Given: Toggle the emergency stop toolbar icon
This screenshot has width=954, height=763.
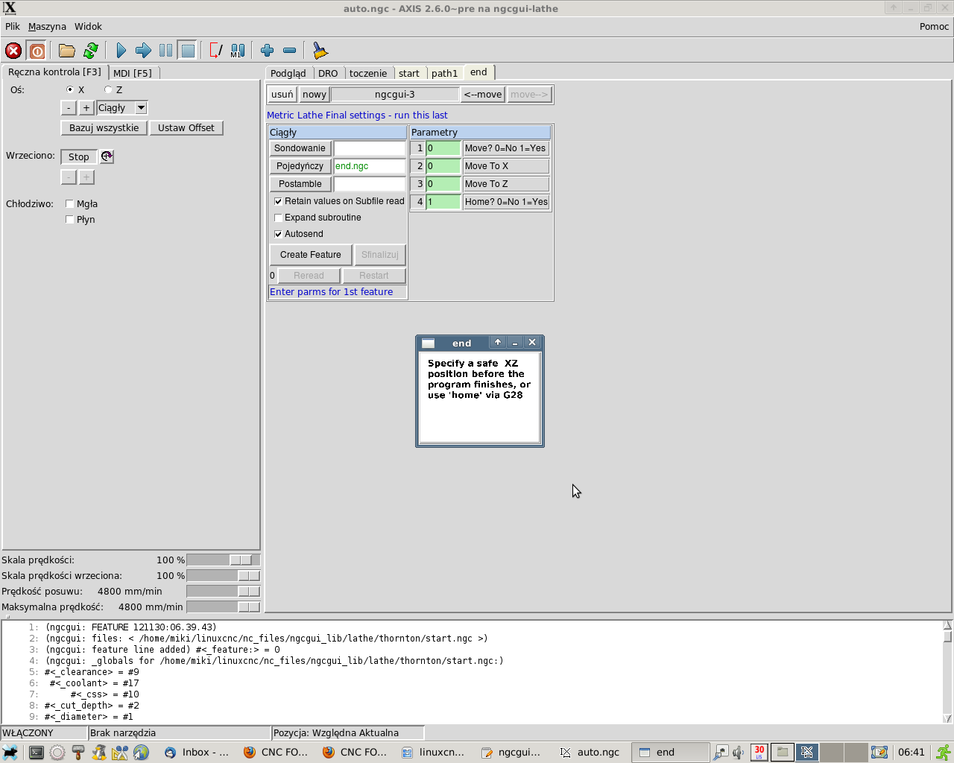Looking at the screenshot, I should (x=13, y=51).
